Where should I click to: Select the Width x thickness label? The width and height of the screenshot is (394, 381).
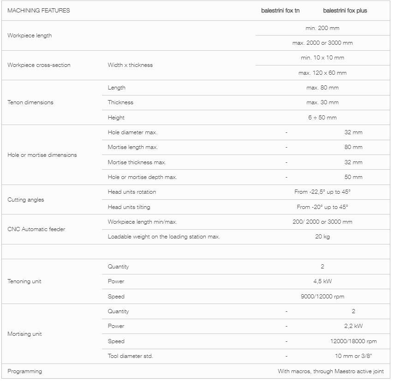130,65
